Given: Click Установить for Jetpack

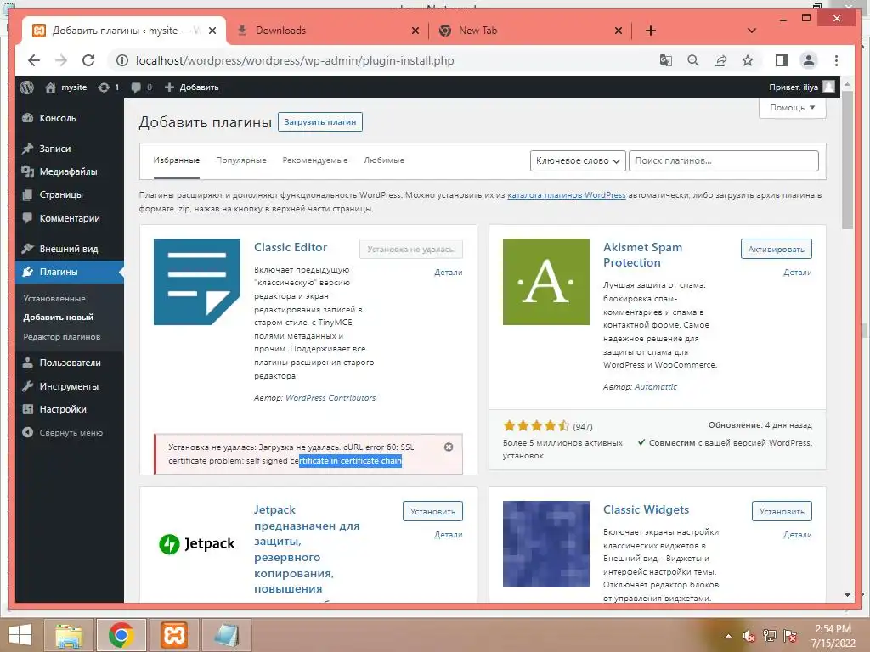Looking at the screenshot, I should coord(432,511).
